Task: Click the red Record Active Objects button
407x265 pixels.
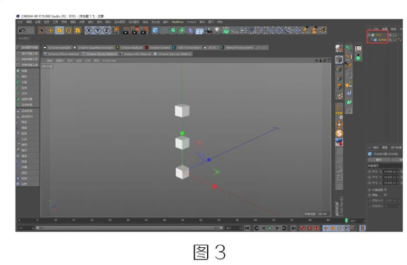Action: [x=302, y=228]
